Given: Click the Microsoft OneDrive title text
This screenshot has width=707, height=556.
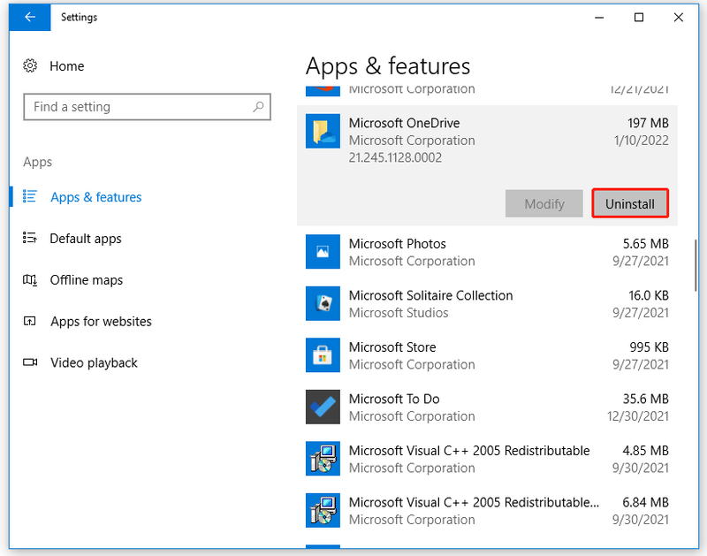Looking at the screenshot, I should (x=404, y=123).
